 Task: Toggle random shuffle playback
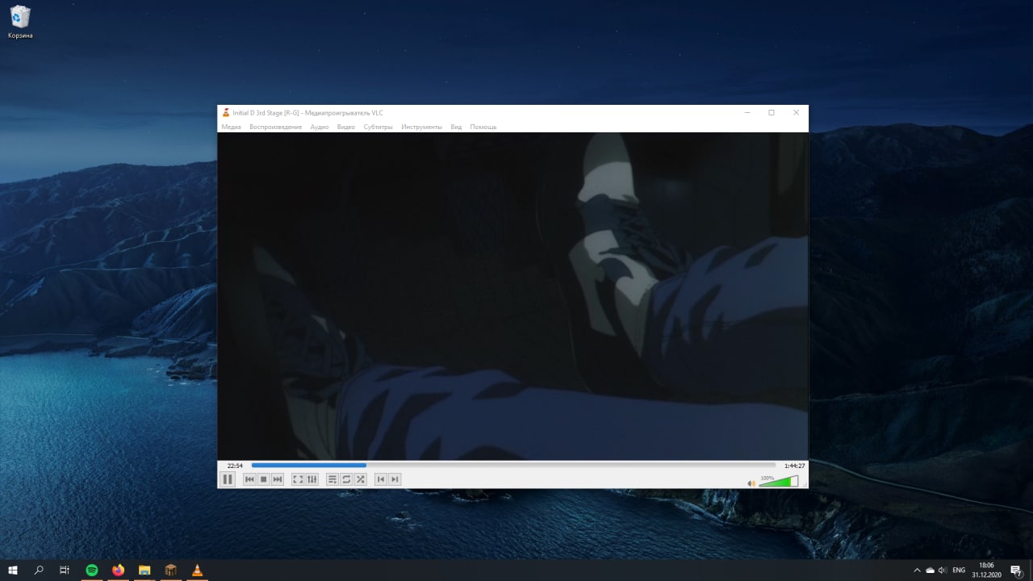pyautogui.click(x=361, y=479)
